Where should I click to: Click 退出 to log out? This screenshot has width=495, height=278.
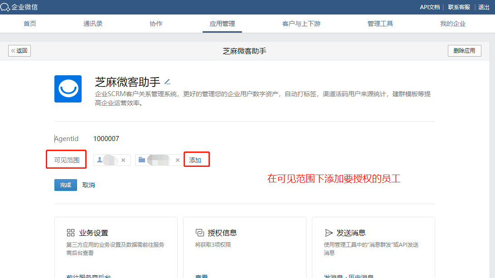pos(484,7)
